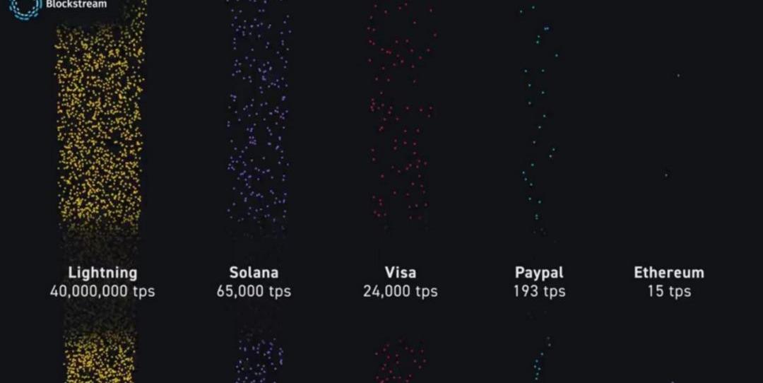Click the 65,000 tps value
The image size is (763, 383).
click(254, 291)
